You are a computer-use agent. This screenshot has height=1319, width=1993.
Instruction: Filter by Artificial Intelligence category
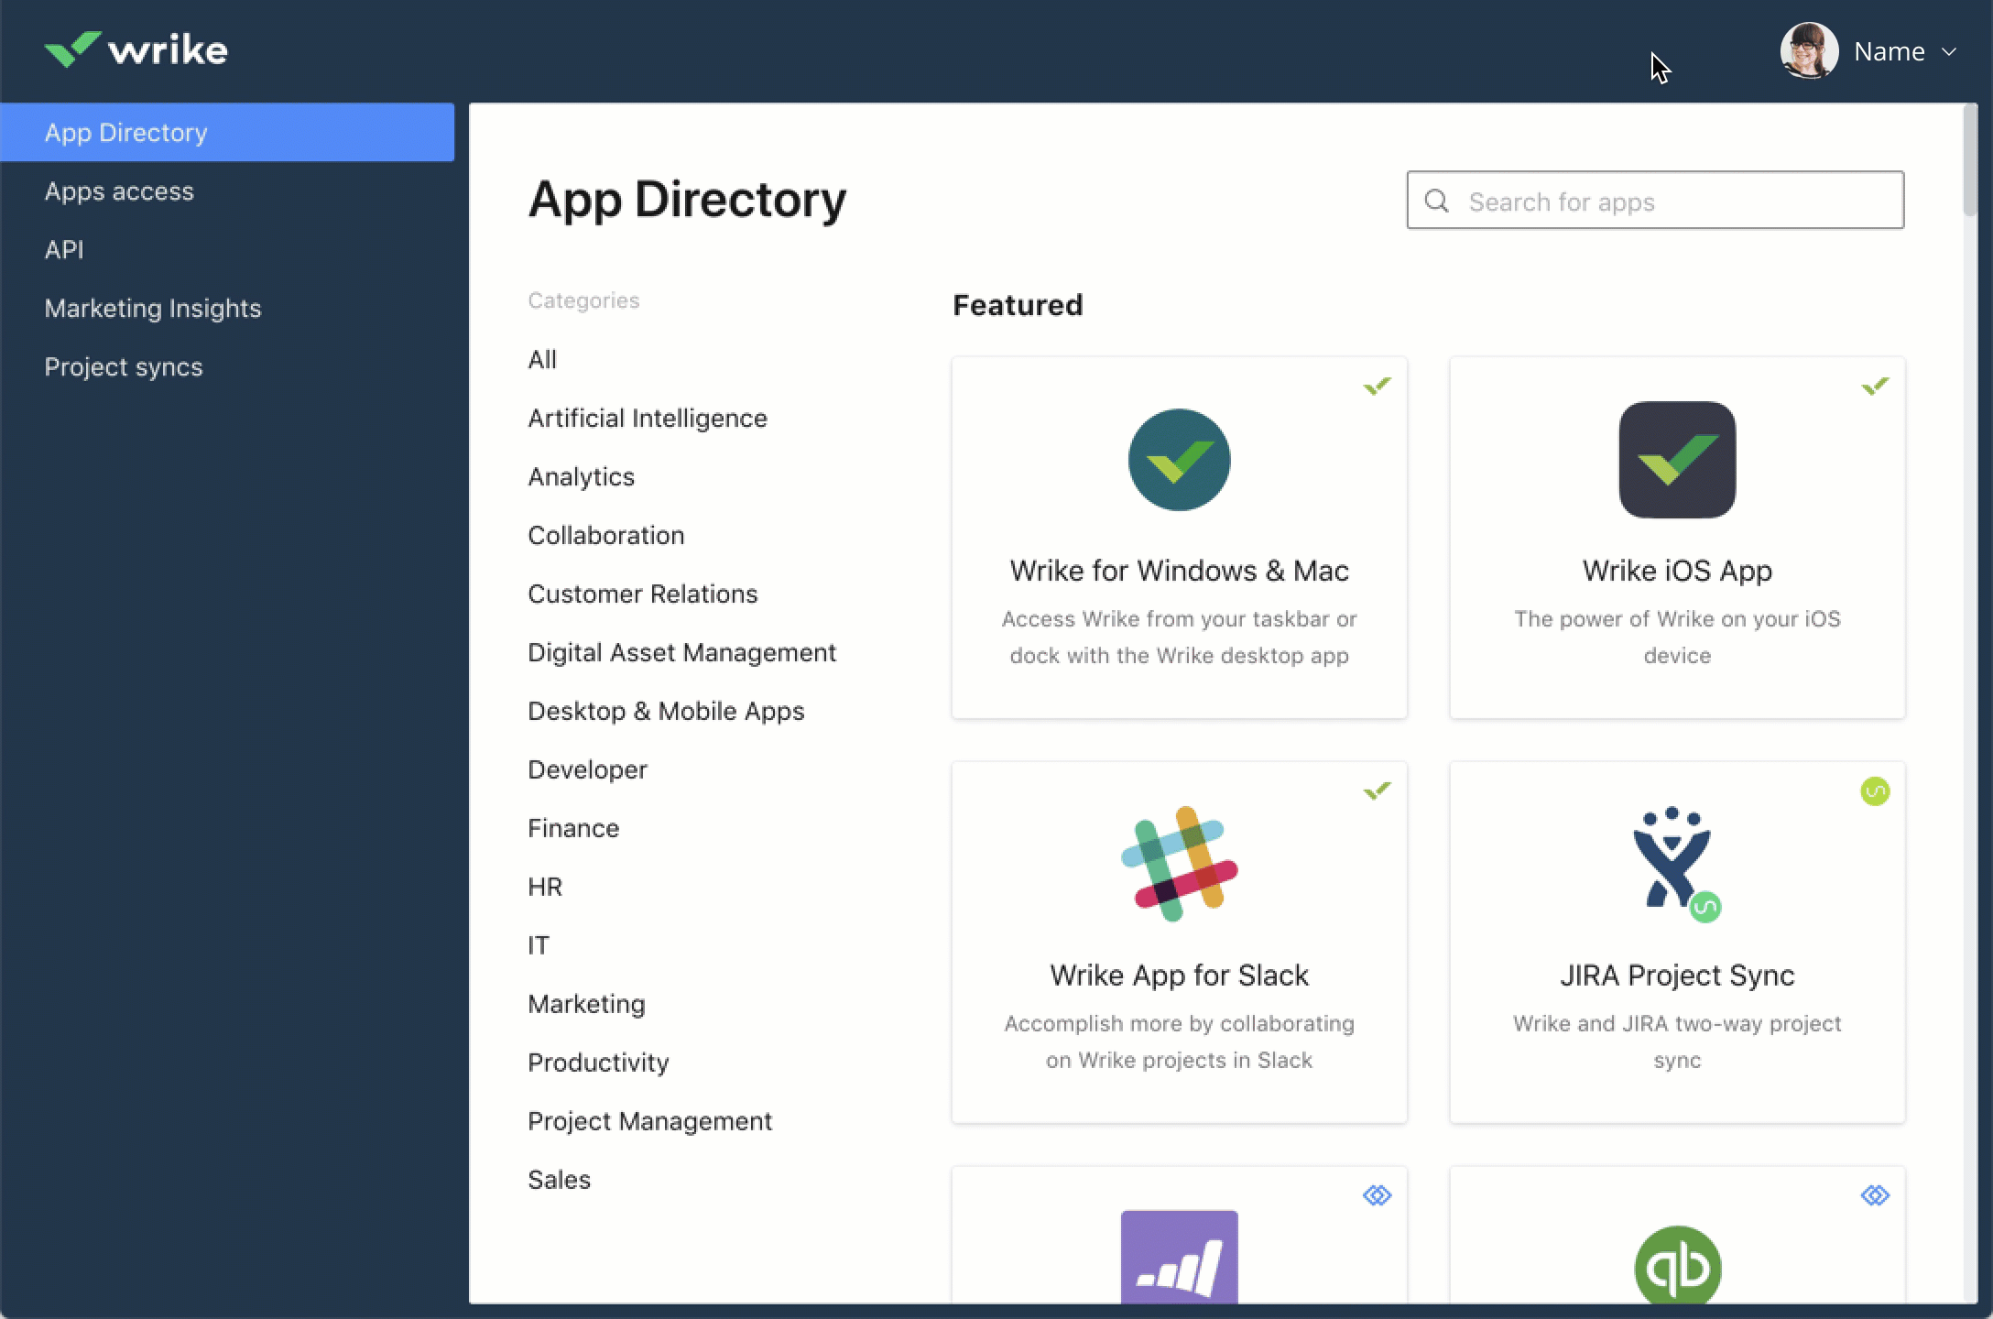[648, 418]
